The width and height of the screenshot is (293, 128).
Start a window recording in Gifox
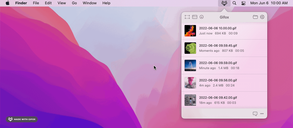pyautogui.click(x=195, y=17)
